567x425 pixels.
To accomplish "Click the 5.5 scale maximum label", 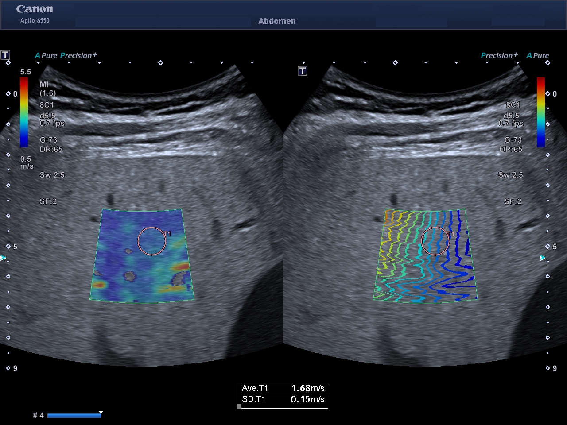I will (26, 72).
